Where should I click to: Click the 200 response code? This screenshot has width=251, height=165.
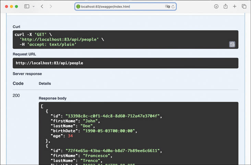(x=16, y=96)
